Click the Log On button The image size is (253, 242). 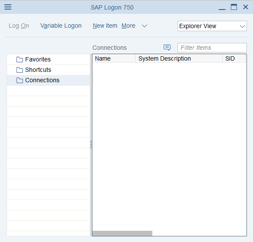(19, 26)
